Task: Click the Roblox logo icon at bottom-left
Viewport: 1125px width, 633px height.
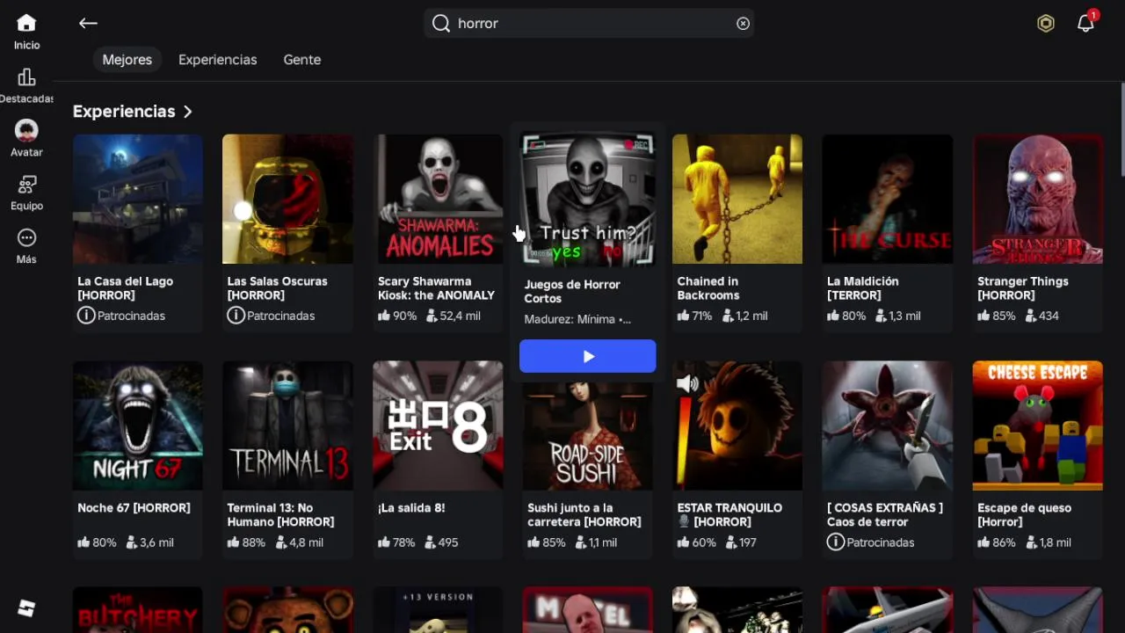Action: coord(26,608)
